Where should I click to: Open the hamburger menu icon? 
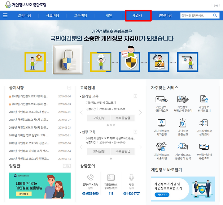click(x=5, y=15)
